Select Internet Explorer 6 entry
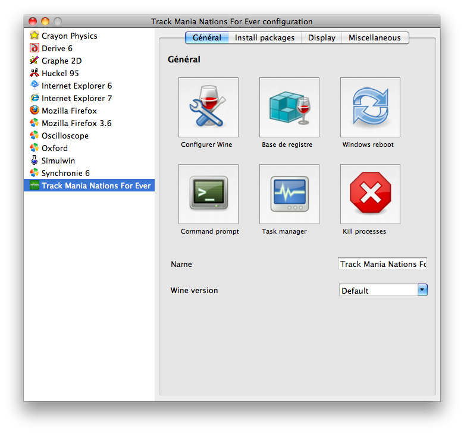 coord(89,86)
